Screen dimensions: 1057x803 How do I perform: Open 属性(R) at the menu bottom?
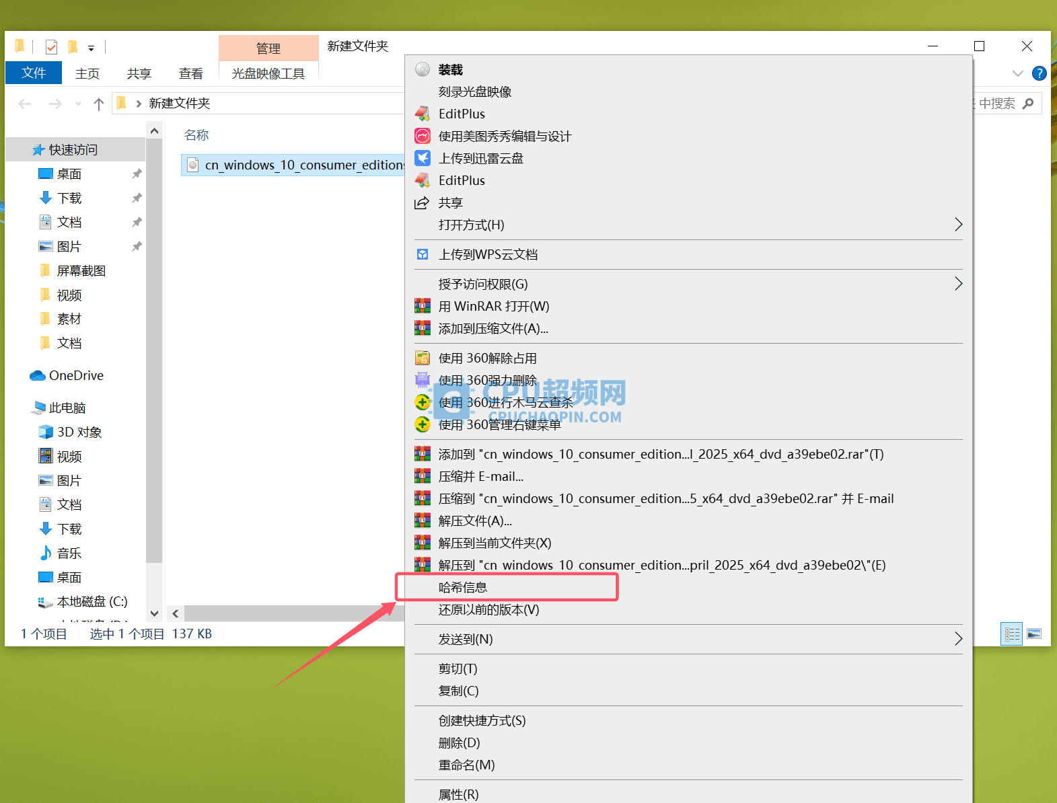pos(458,794)
